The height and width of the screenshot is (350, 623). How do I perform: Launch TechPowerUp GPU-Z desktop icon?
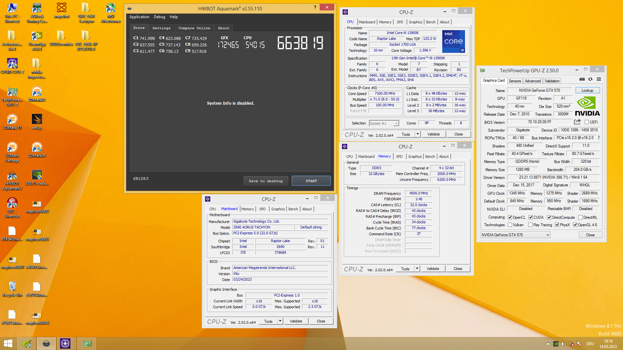click(x=12, y=97)
